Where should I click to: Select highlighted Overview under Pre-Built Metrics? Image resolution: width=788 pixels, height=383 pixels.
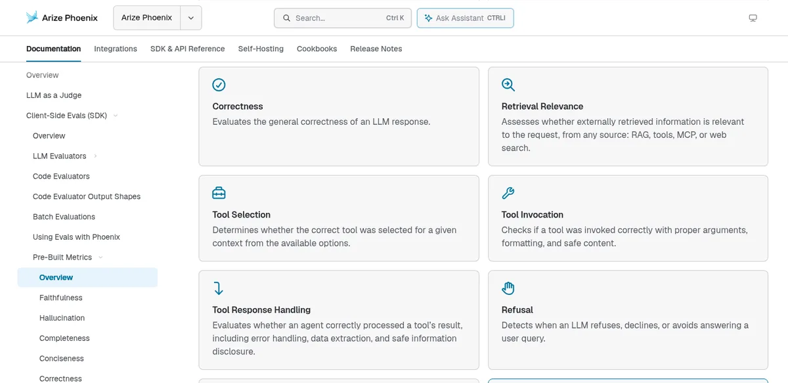(87, 277)
